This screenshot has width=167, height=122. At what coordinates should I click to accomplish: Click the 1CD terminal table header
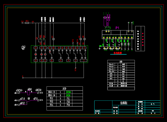[121, 62]
